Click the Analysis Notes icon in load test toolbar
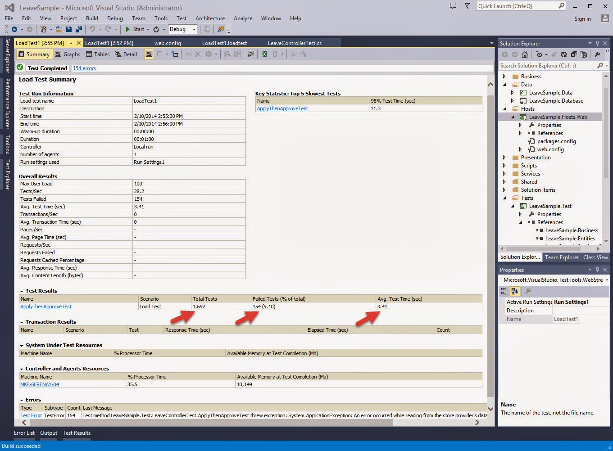This screenshot has width=613, height=451. [x=251, y=54]
